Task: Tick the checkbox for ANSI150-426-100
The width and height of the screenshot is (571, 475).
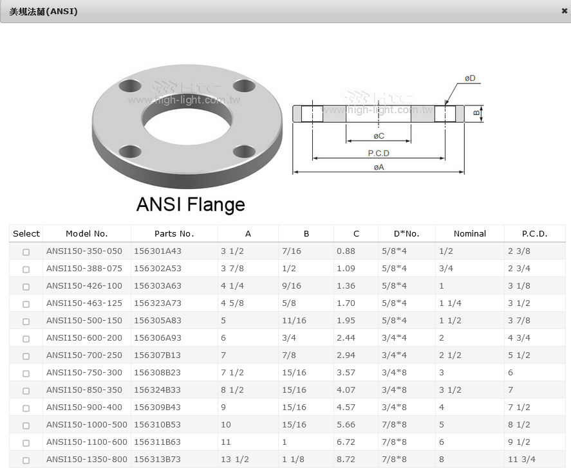Action: click(x=26, y=287)
